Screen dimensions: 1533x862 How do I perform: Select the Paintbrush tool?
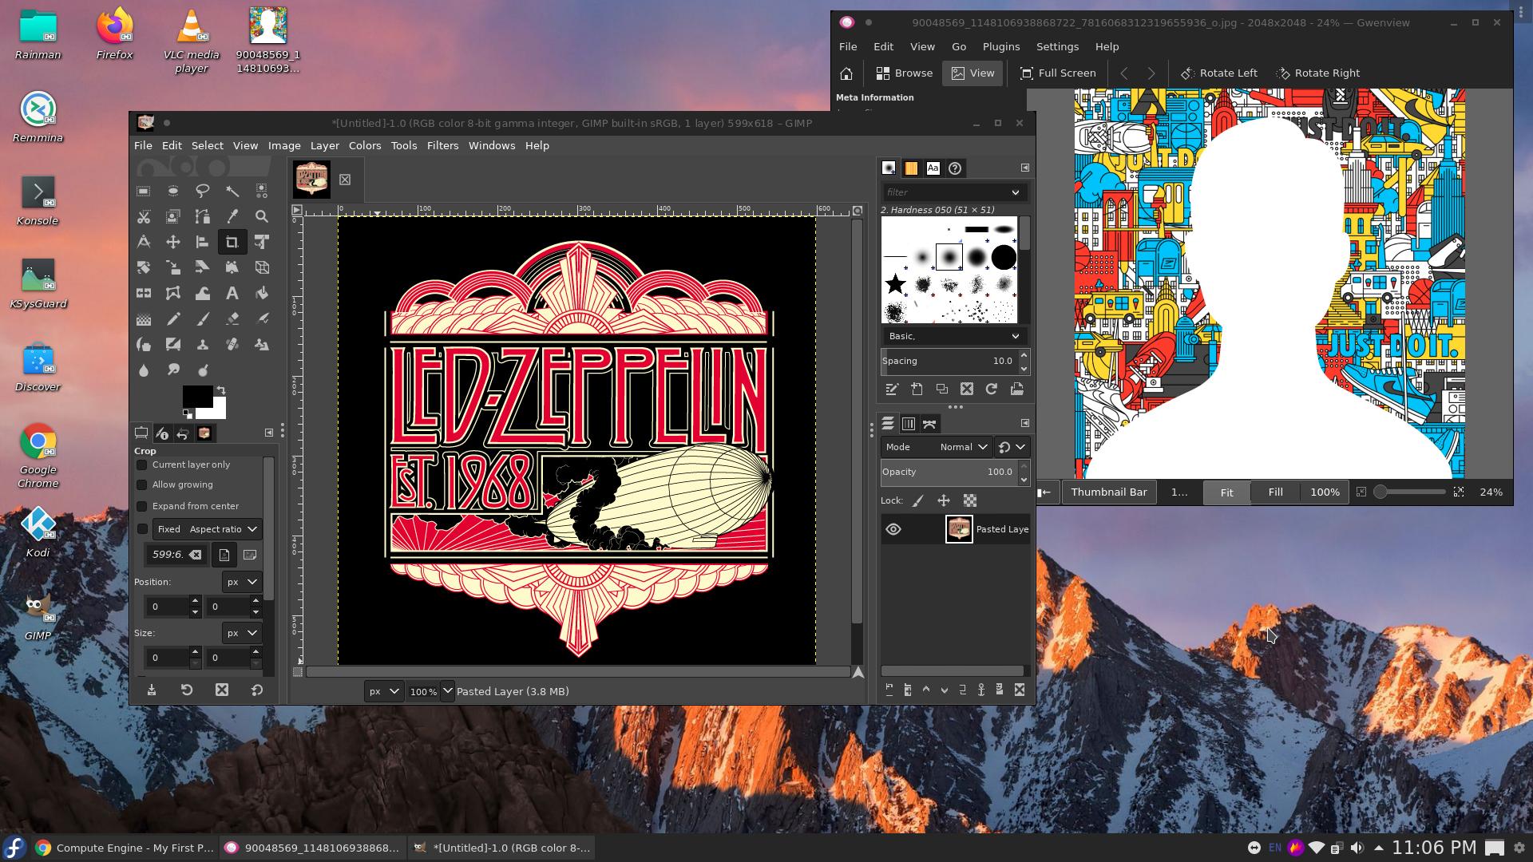202,319
